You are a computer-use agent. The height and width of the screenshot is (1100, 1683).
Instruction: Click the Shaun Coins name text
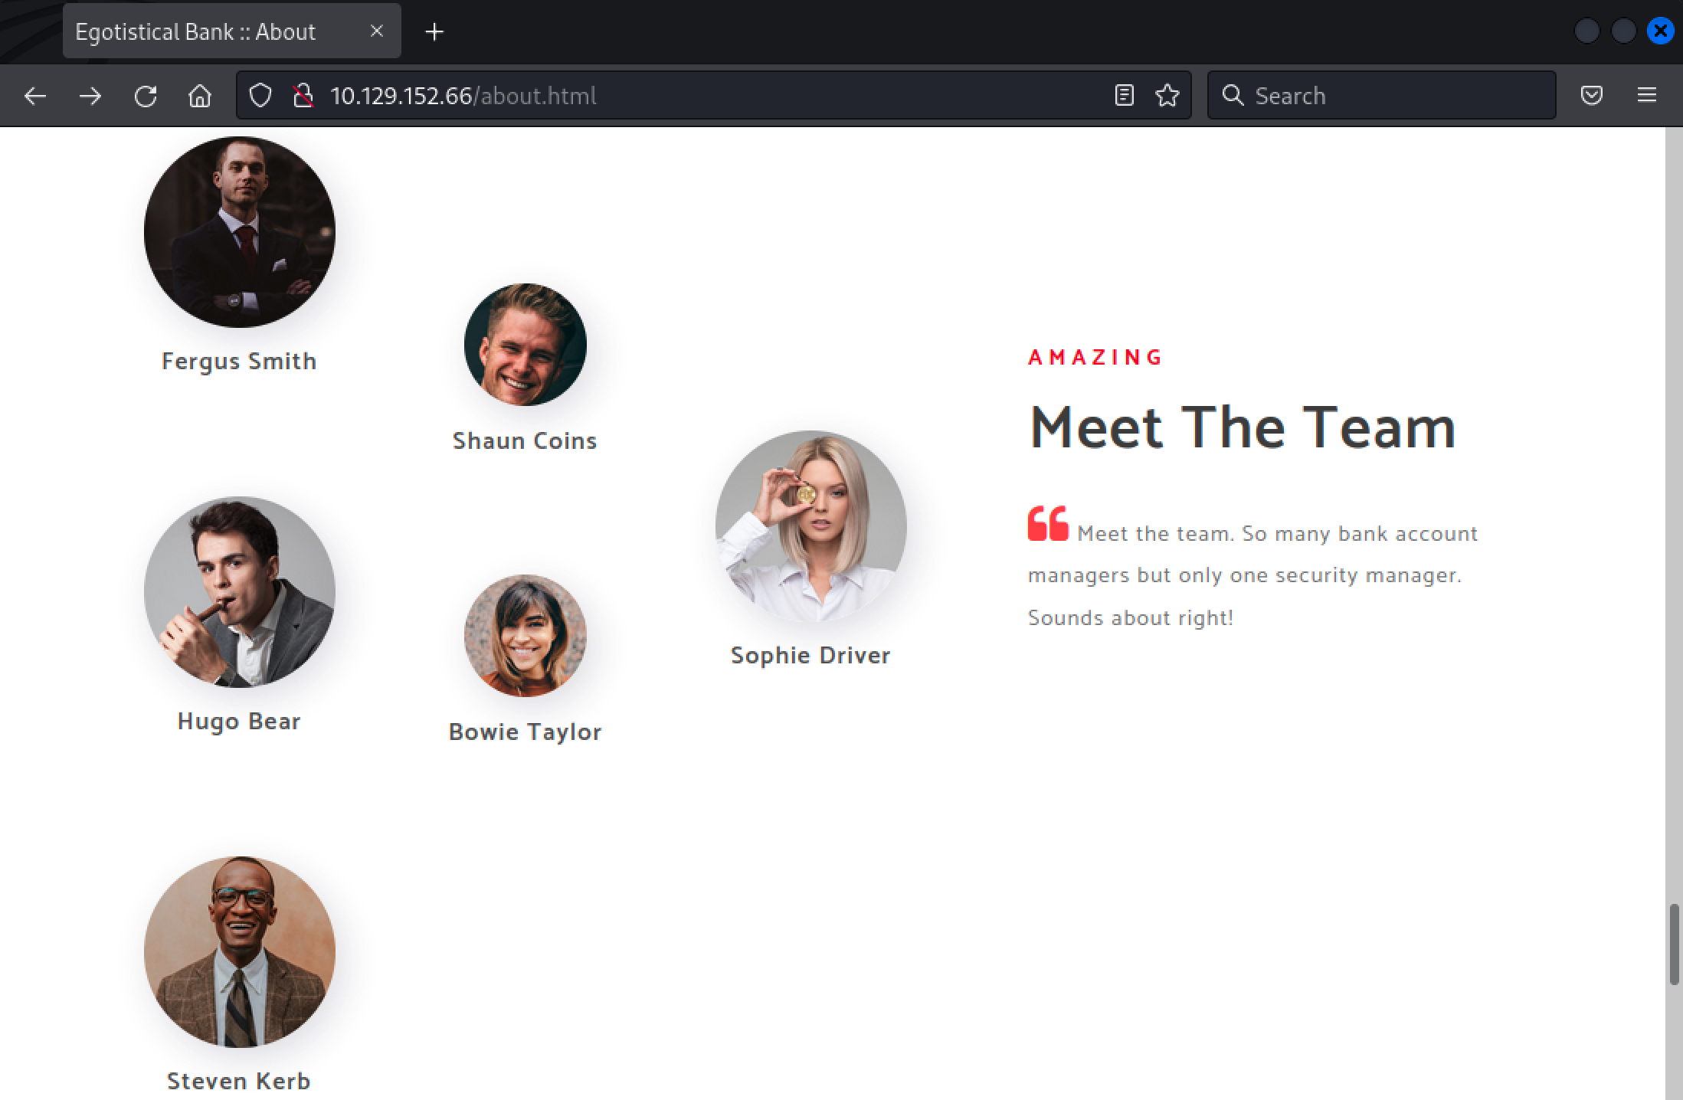525,441
